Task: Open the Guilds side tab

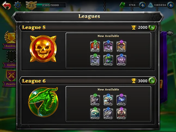Action: [10, 59]
